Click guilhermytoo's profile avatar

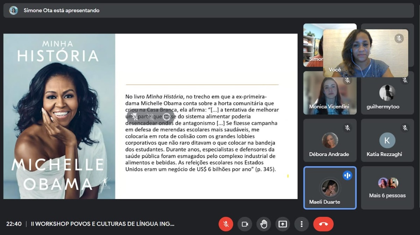pos(387,93)
